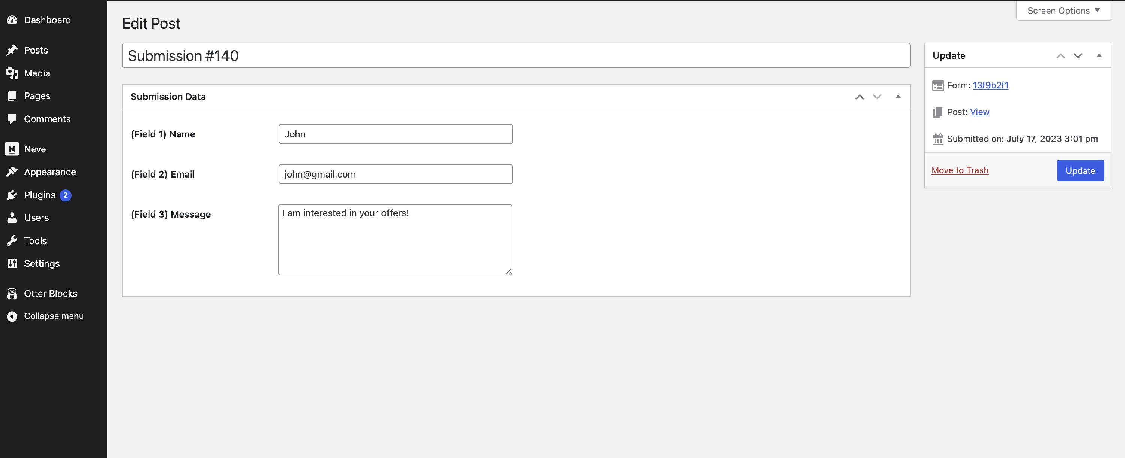The image size is (1125, 458).
Task: Toggle the Submission Data panel triangle
Action: click(898, 97)
